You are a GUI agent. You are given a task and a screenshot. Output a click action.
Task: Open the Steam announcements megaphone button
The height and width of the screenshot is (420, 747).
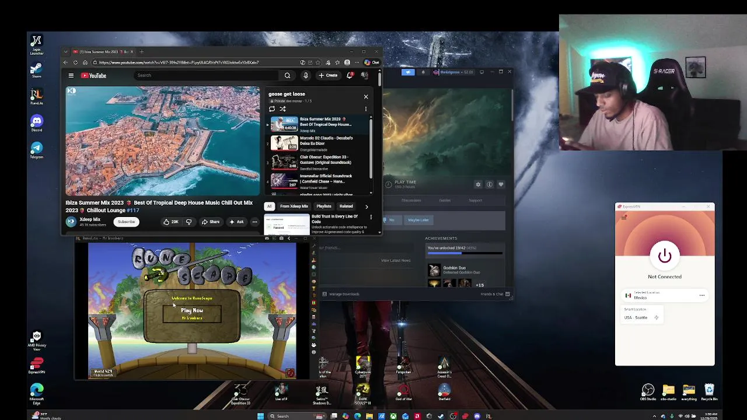coord(408,72)
